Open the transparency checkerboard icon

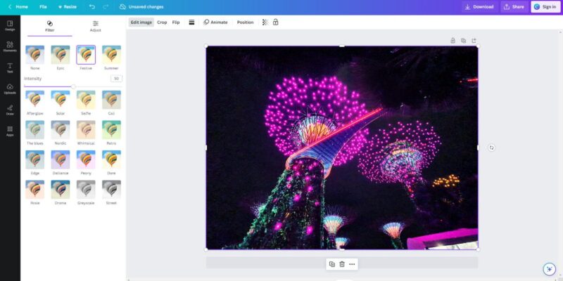click(265, 22)
